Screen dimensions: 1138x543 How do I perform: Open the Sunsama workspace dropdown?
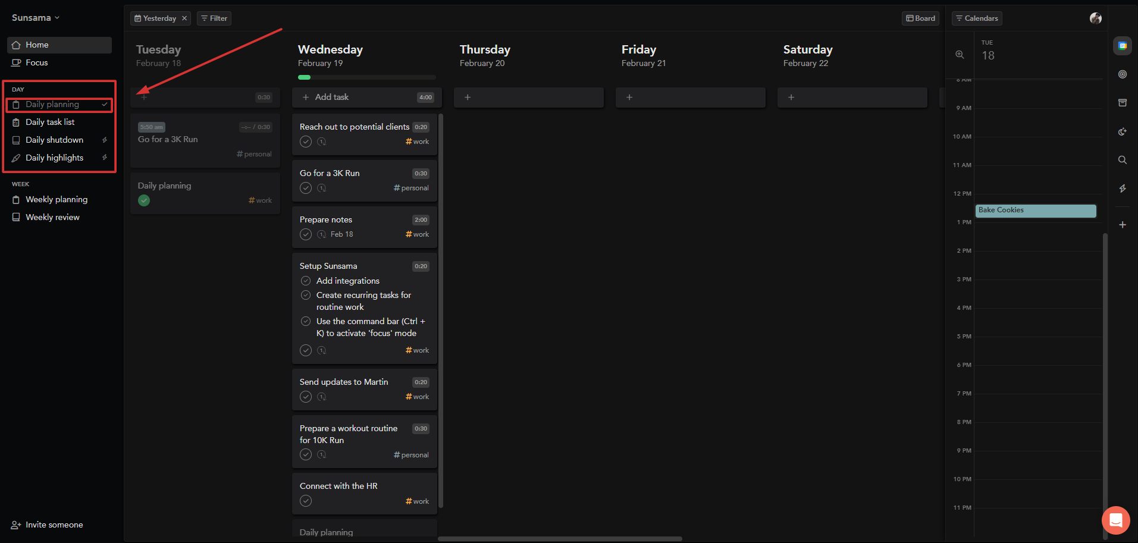click(x=36, y=18)
